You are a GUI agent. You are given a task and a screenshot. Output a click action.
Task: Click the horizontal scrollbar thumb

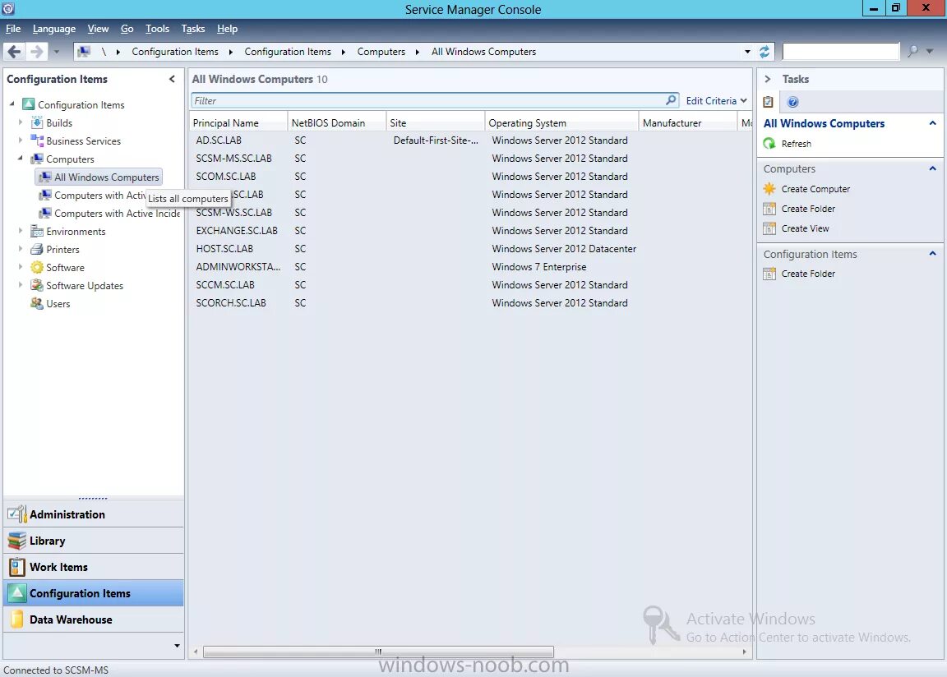[x=378, y=652]
